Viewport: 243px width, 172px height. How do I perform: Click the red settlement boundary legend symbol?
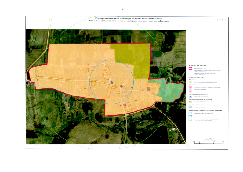[191, 69]
